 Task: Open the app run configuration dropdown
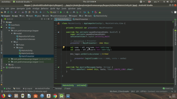click(54, 12)
